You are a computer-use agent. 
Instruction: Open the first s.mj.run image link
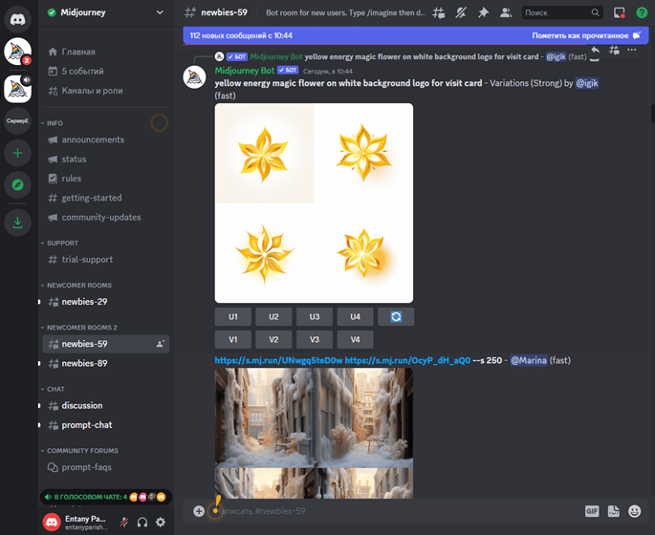278,360
